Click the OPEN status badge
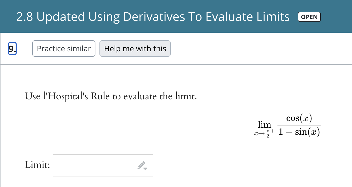Screen dimensions: 352x187 (309, 17)
